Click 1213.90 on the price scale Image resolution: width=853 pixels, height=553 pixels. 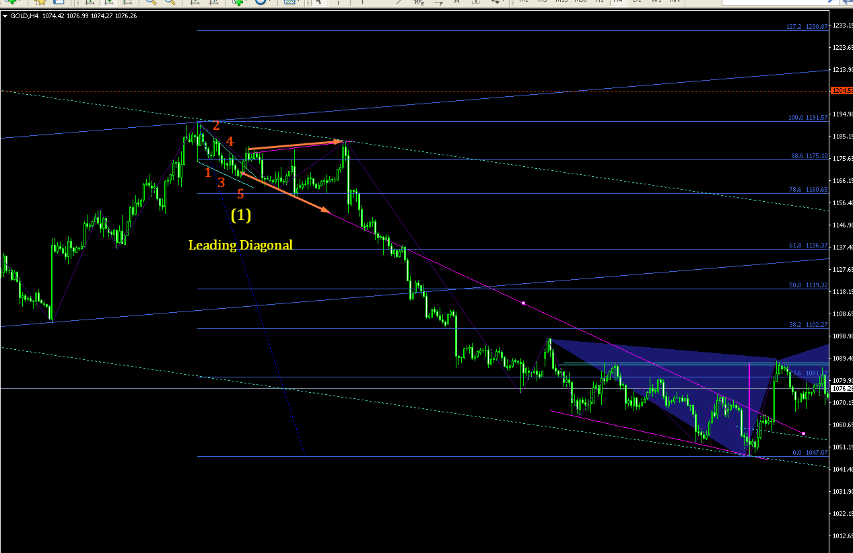pos(842,70)
